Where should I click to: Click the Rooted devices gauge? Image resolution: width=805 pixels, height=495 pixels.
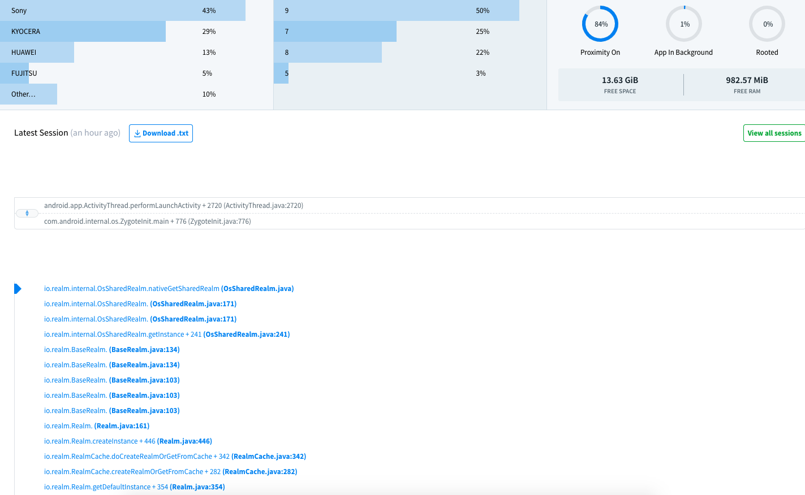(767, 24)
